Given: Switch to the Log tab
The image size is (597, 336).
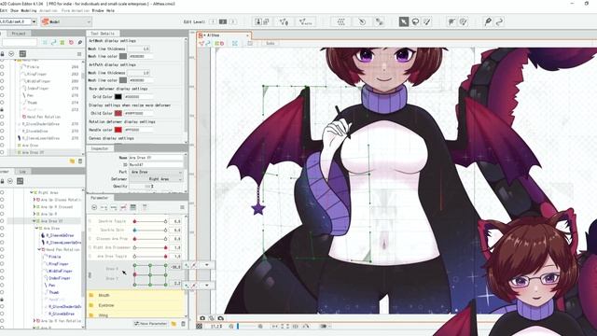Looking at the screenshot, I should 22,172.
